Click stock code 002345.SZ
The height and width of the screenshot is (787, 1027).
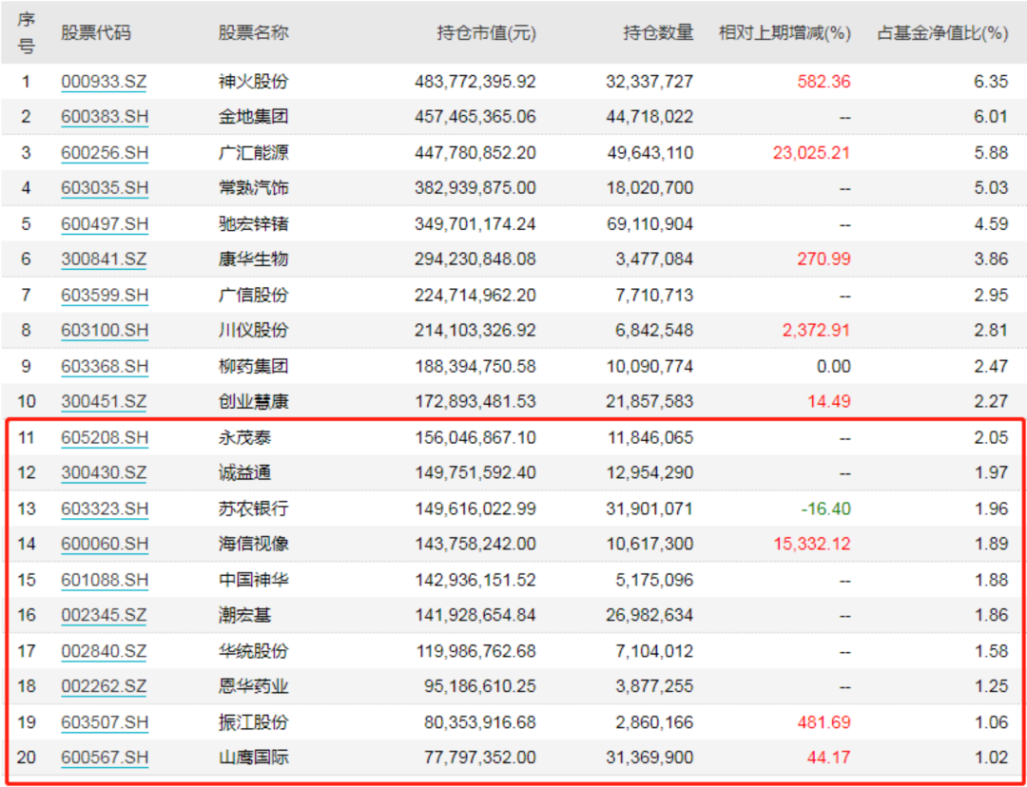(x=104, y=616)
